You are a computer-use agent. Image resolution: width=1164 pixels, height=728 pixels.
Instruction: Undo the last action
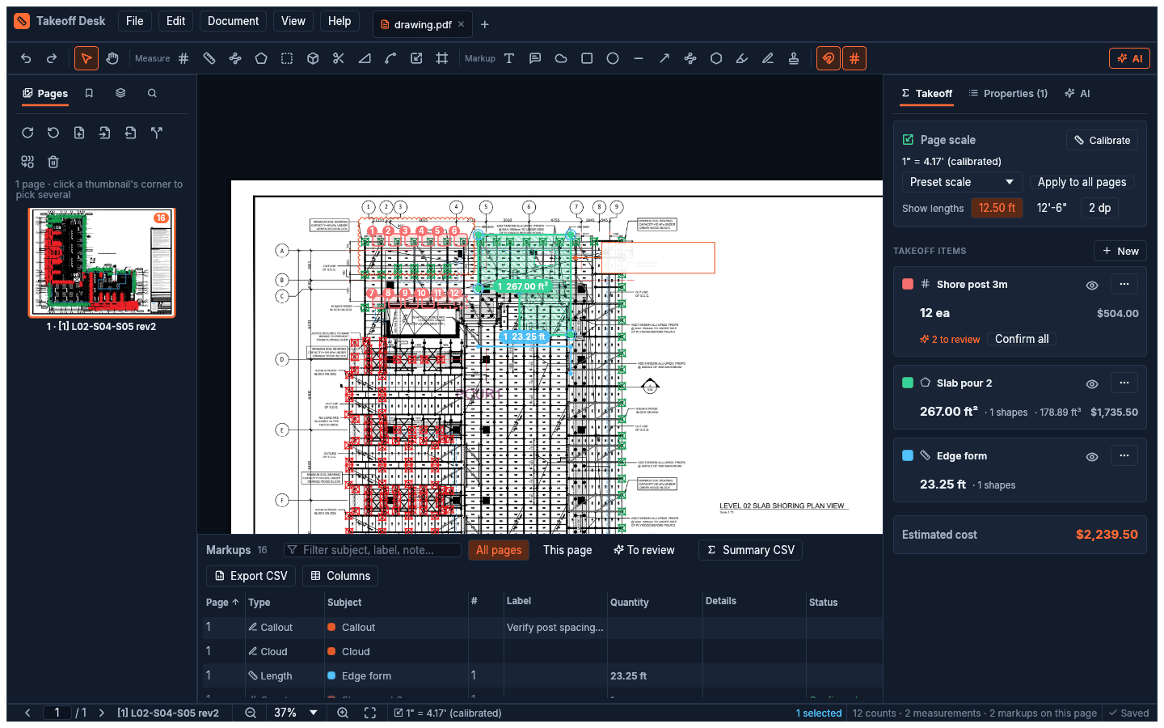click(x=26, y=58)
